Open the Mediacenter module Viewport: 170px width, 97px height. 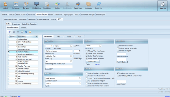[37, 6]
